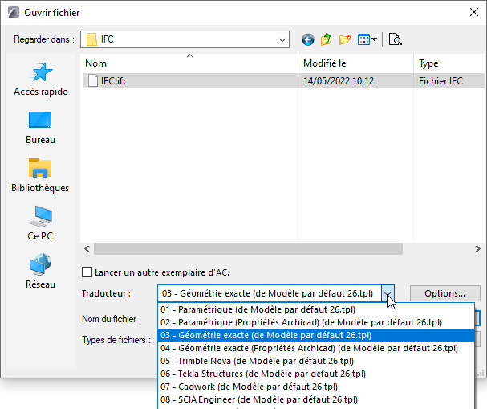Select 03 - Géométrie exacte in the dropdown list

[x=316, y=335]
